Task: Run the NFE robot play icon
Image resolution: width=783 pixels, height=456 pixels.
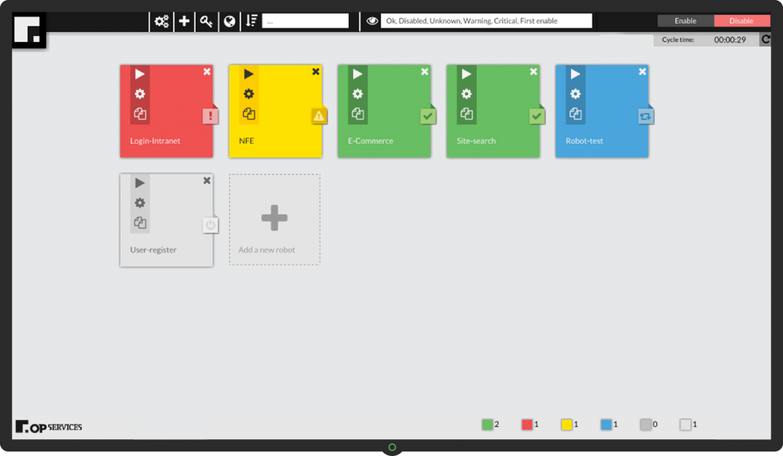Action: tap(249, 74)
